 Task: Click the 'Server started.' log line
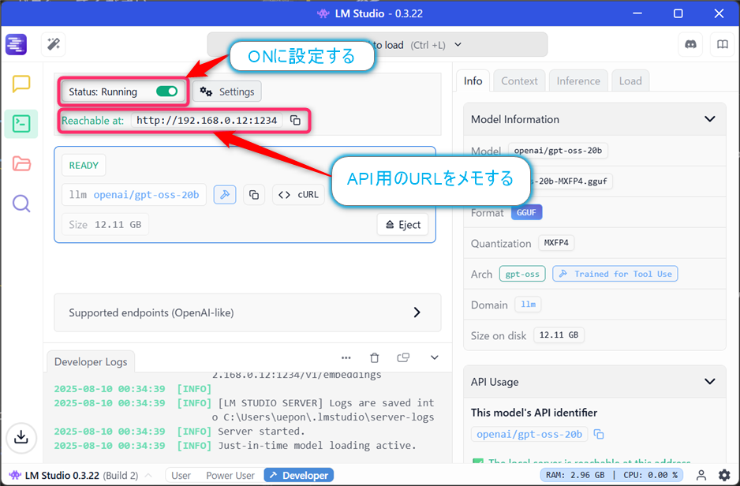[261, 432]
